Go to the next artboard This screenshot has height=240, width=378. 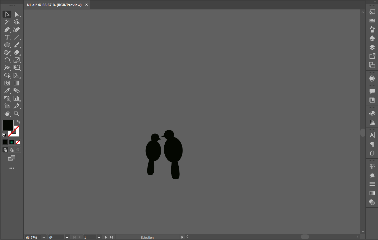(106, 237)
